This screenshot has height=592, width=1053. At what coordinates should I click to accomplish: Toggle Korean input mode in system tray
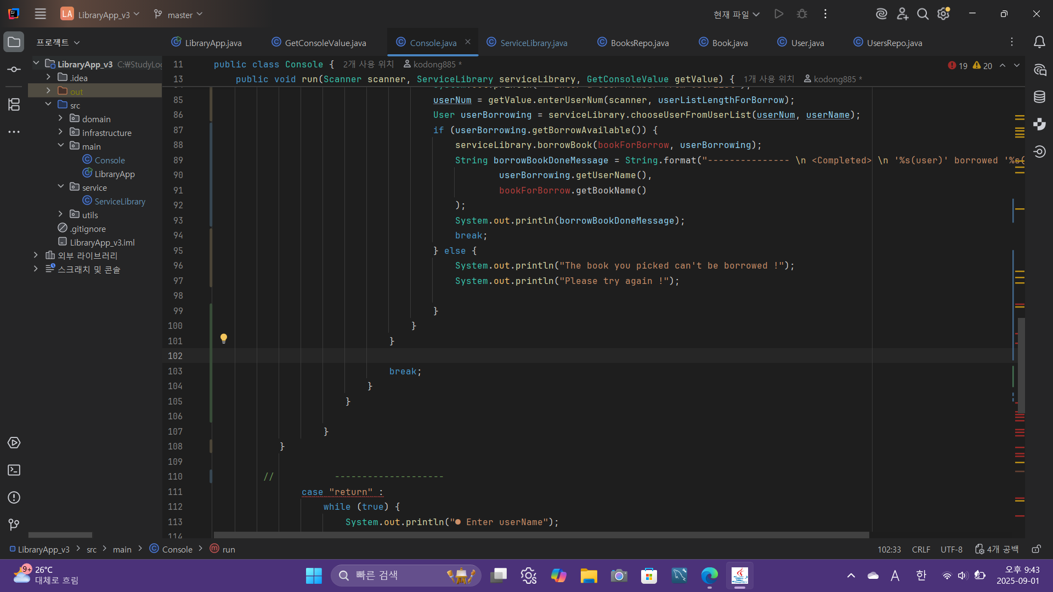pos(921,576)
